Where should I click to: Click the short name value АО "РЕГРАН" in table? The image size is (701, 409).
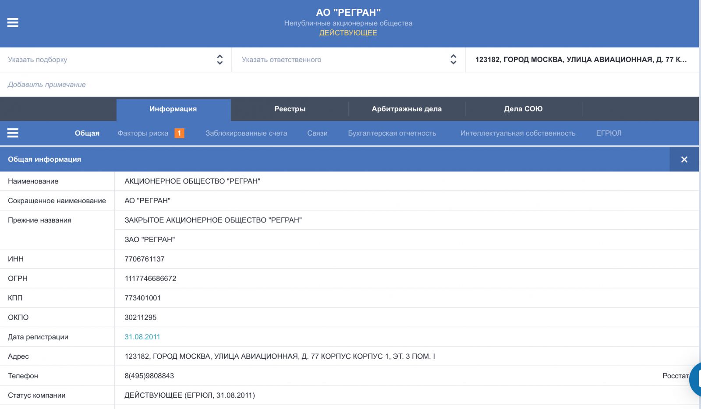[147, 201]
